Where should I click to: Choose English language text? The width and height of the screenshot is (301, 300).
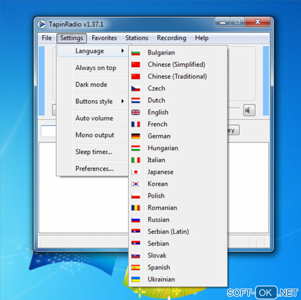point(158,112)
